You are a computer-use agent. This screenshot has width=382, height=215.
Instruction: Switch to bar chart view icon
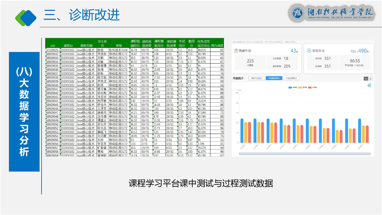366,78
